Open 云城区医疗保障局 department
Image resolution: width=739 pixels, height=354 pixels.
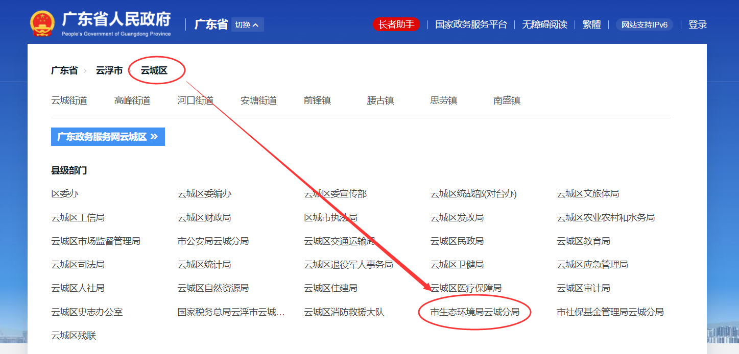(466, 288)
